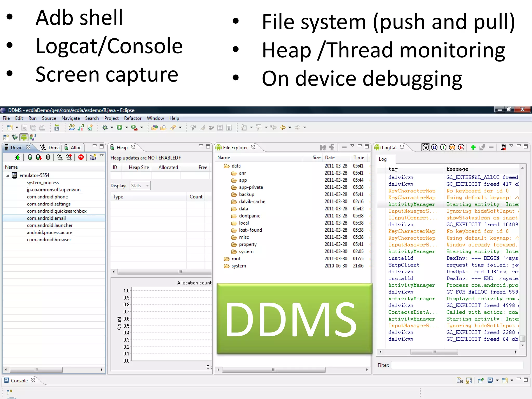
Task: Click the Cause GC trash can icon
Action: click(x=48, y=157)
